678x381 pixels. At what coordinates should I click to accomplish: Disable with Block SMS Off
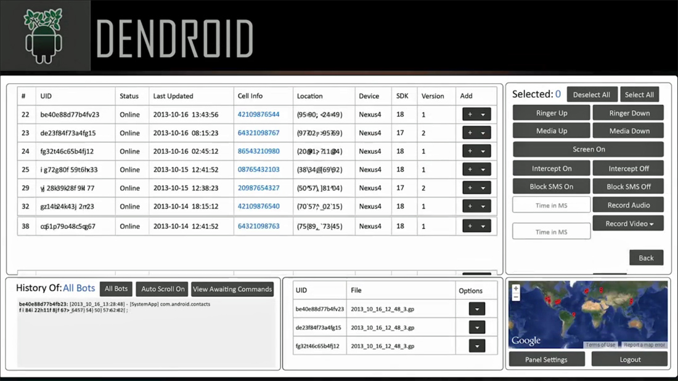[x=628, y=186]
